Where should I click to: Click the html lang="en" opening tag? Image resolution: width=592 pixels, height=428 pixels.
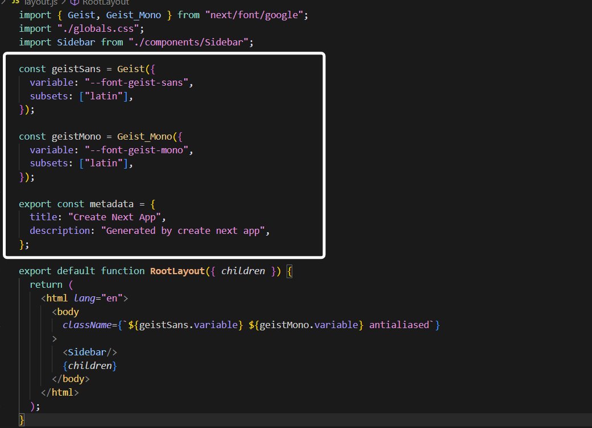[85, 298]
